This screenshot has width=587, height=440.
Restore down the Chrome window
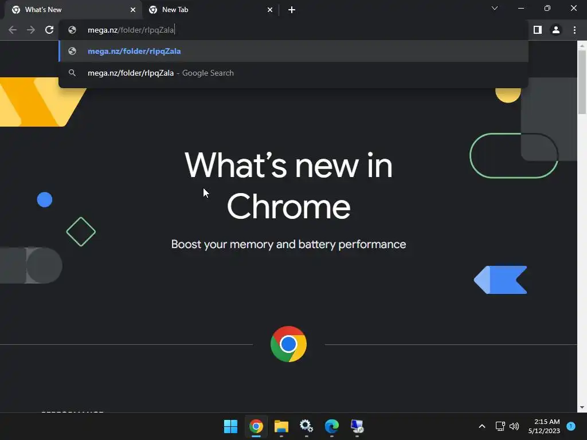[547, 8]
